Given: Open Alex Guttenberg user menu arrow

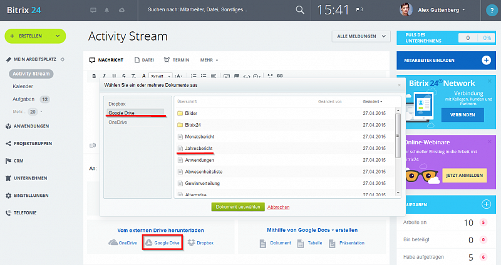Looking at the screenshot, I should pos(463,10).
